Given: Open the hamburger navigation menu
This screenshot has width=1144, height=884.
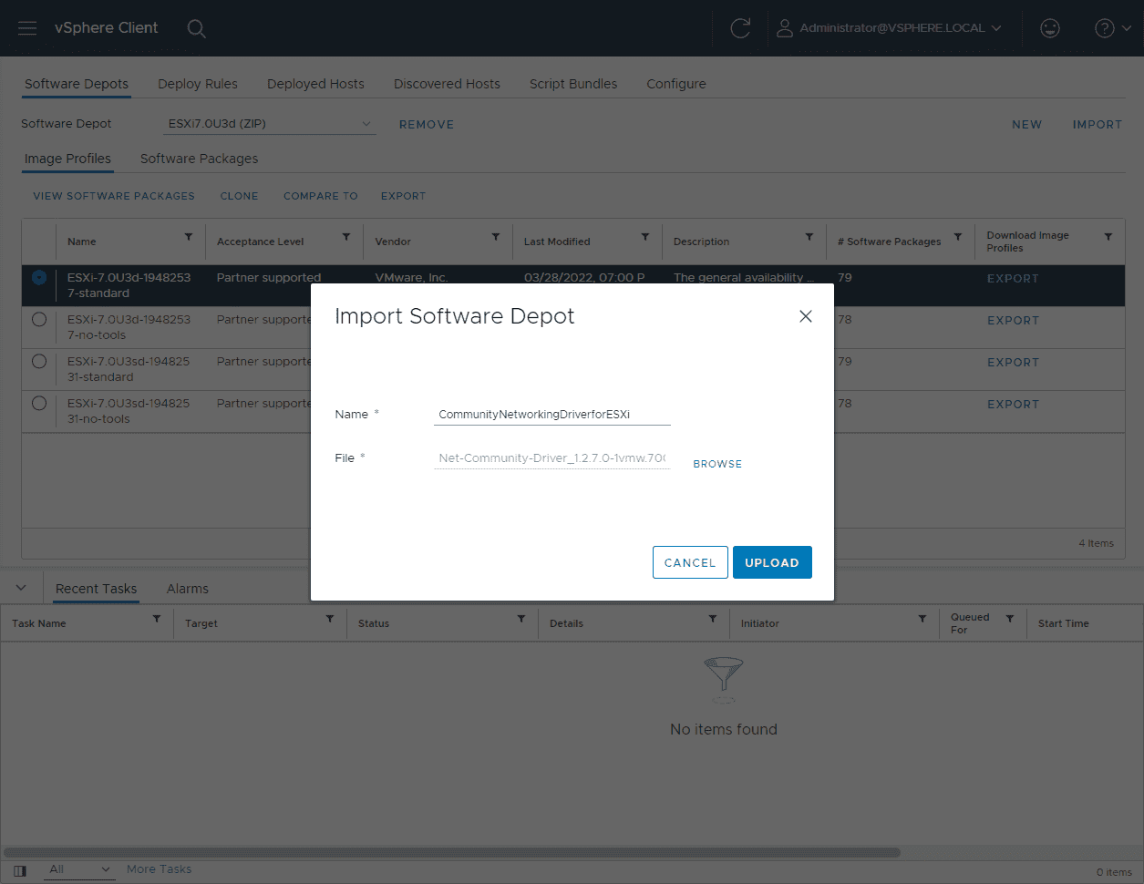Looking at the screenshot, I should [27, 28].
